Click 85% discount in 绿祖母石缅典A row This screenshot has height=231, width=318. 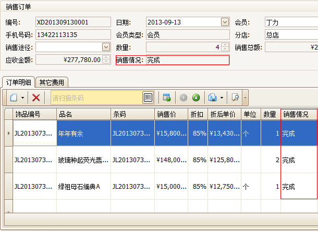[198, 186]
